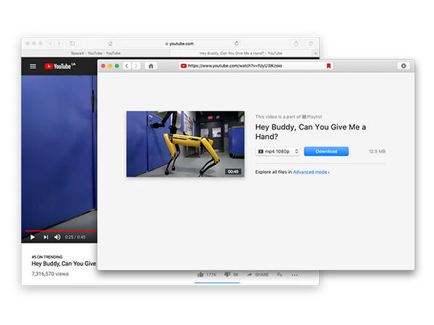This screenshot has width=434, height=325.
Task: Navigate back in the downloader window
Action: point(127,65)
